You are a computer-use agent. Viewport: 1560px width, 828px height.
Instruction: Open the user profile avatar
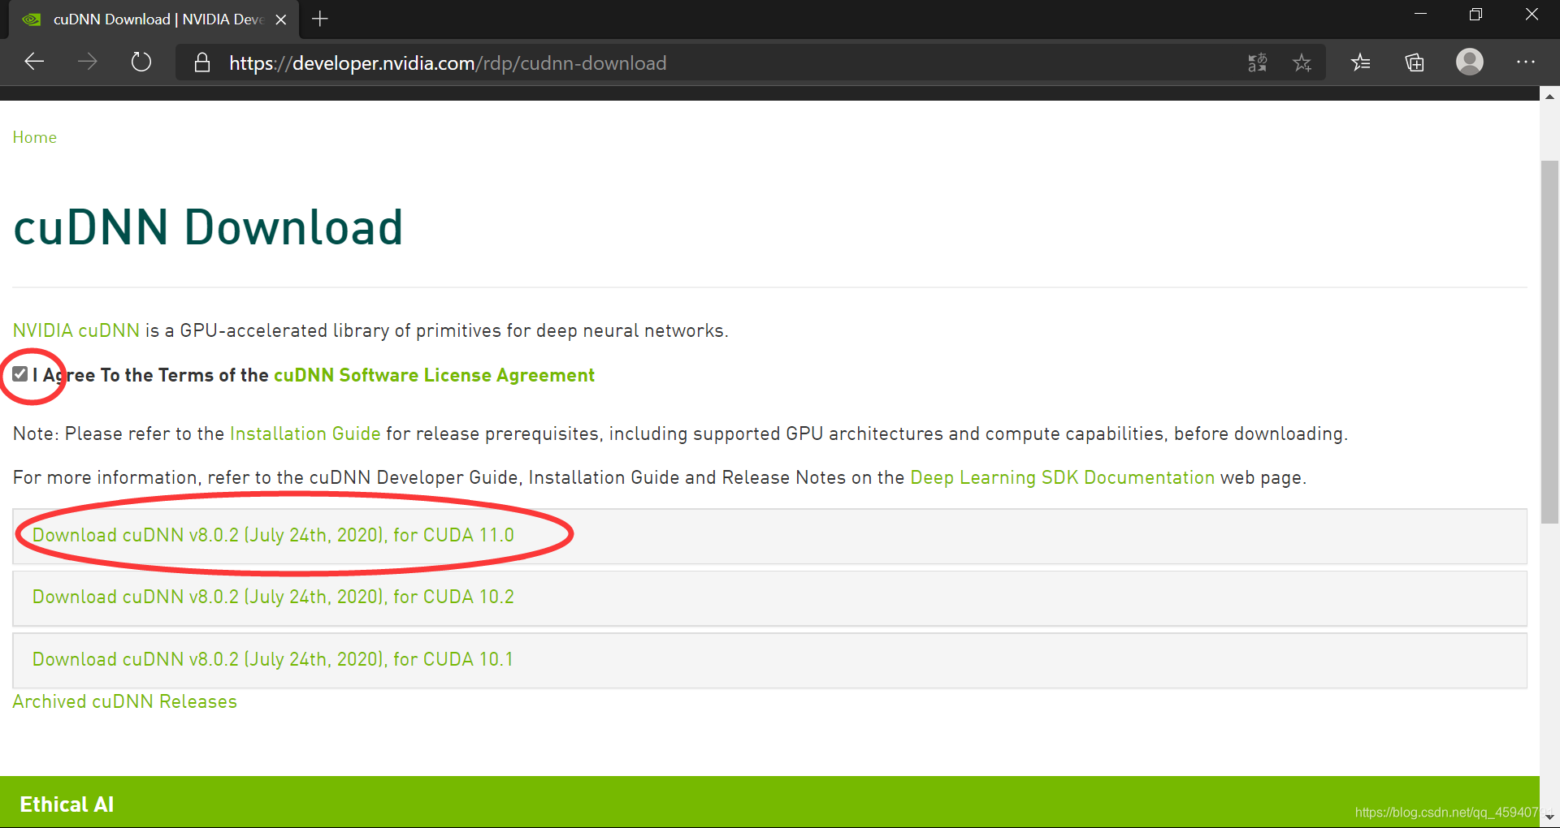pos(1469,62)
